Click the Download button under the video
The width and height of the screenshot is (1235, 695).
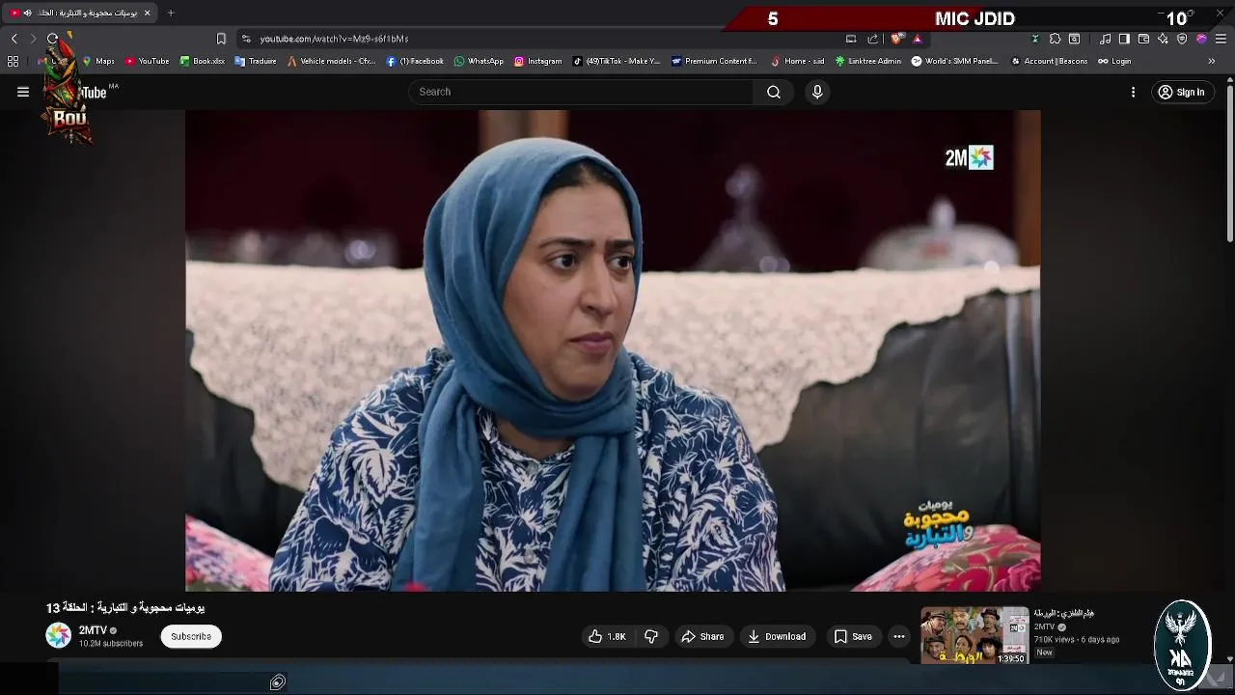(x=777, y=636)
